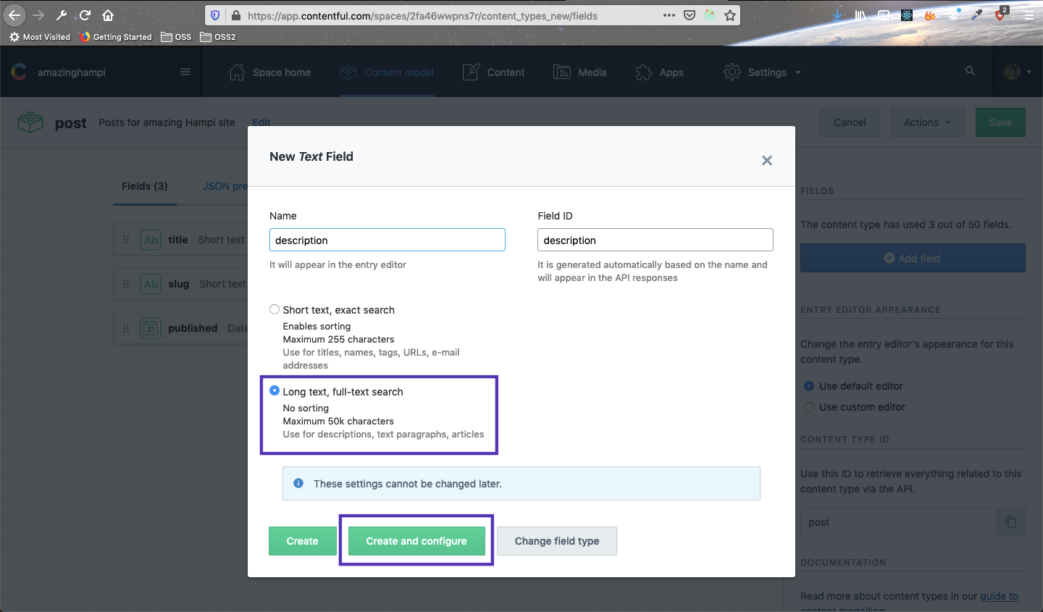Go back with the browser back arrow
This screenshot has width=1043, height=612.
pyautogui.click(x=14, y=15)
